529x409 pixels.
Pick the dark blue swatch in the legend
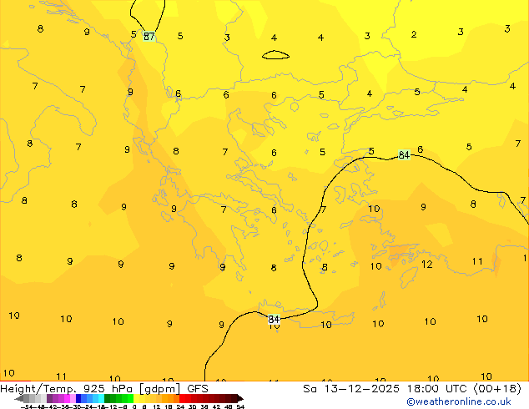(x=78, y=398)
